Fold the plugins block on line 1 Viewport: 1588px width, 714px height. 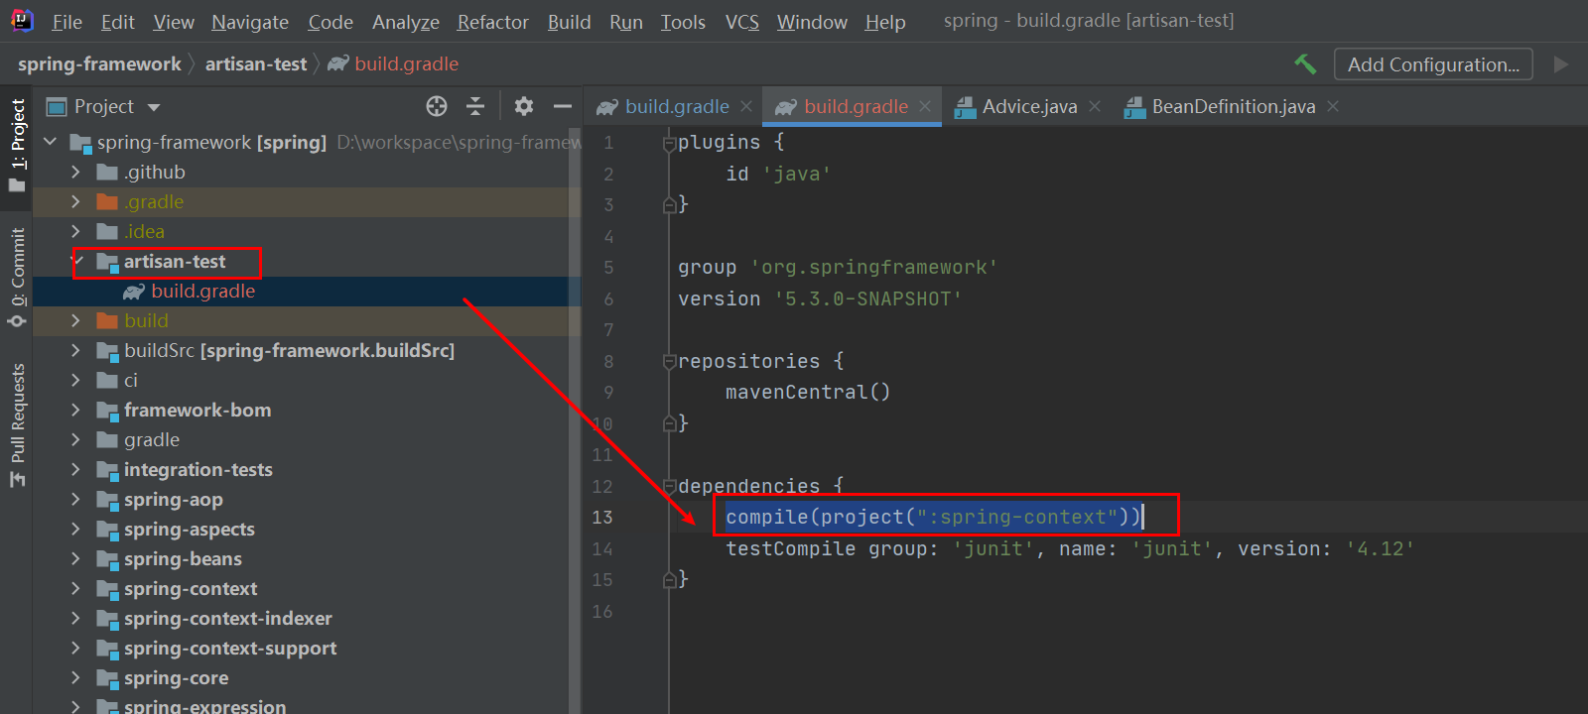click(x=669, y=144)
